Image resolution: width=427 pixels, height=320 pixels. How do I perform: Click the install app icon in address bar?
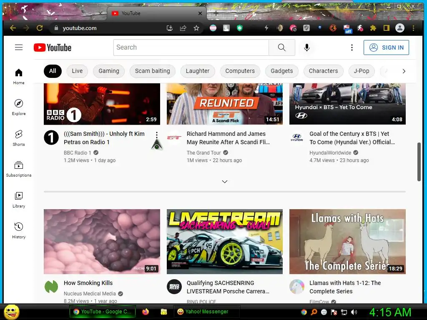(x=170, y=28)
